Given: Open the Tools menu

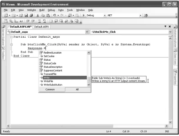Looking at the screenshot, I should click(x=70, y=10).
